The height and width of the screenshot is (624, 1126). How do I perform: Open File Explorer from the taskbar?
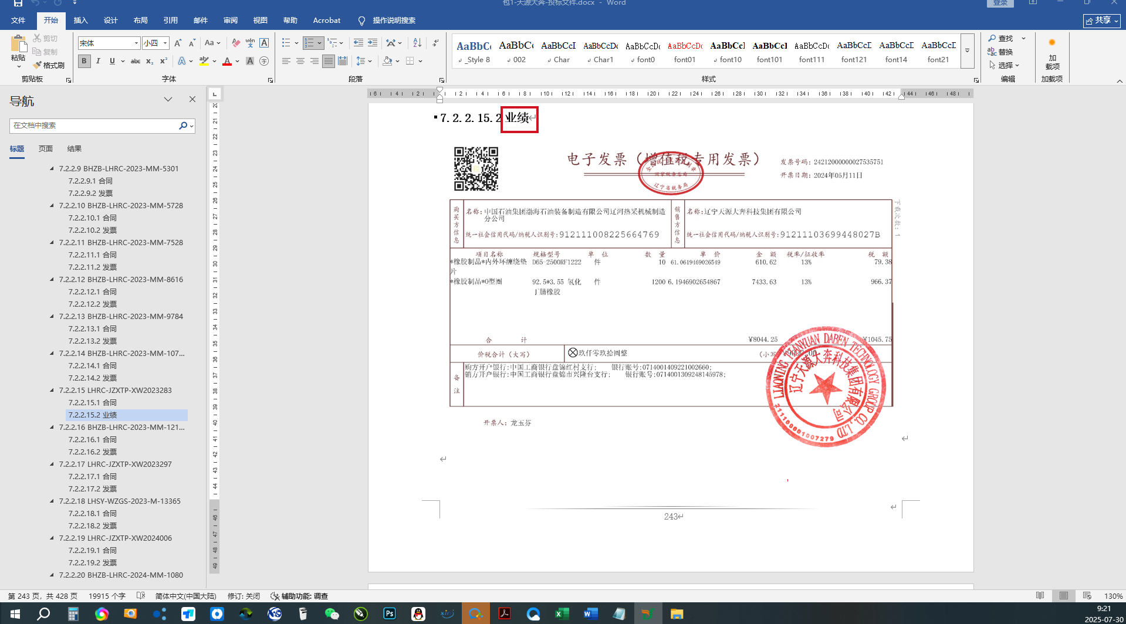677,614
